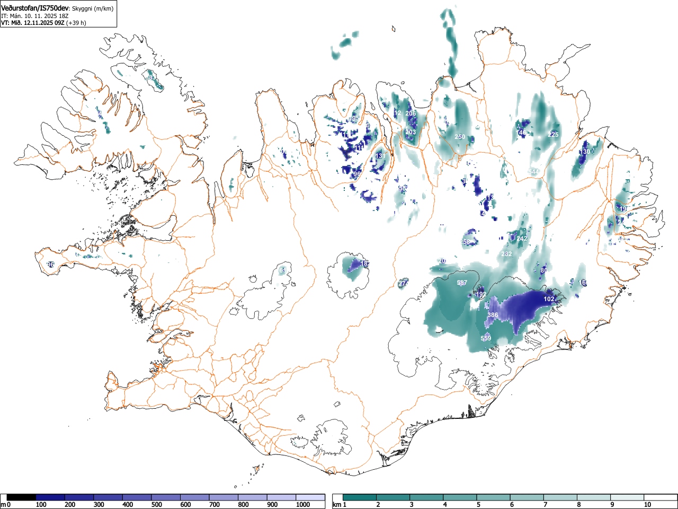Select the 250 value label
Viewport: 678px width, 509px height.
460,137
